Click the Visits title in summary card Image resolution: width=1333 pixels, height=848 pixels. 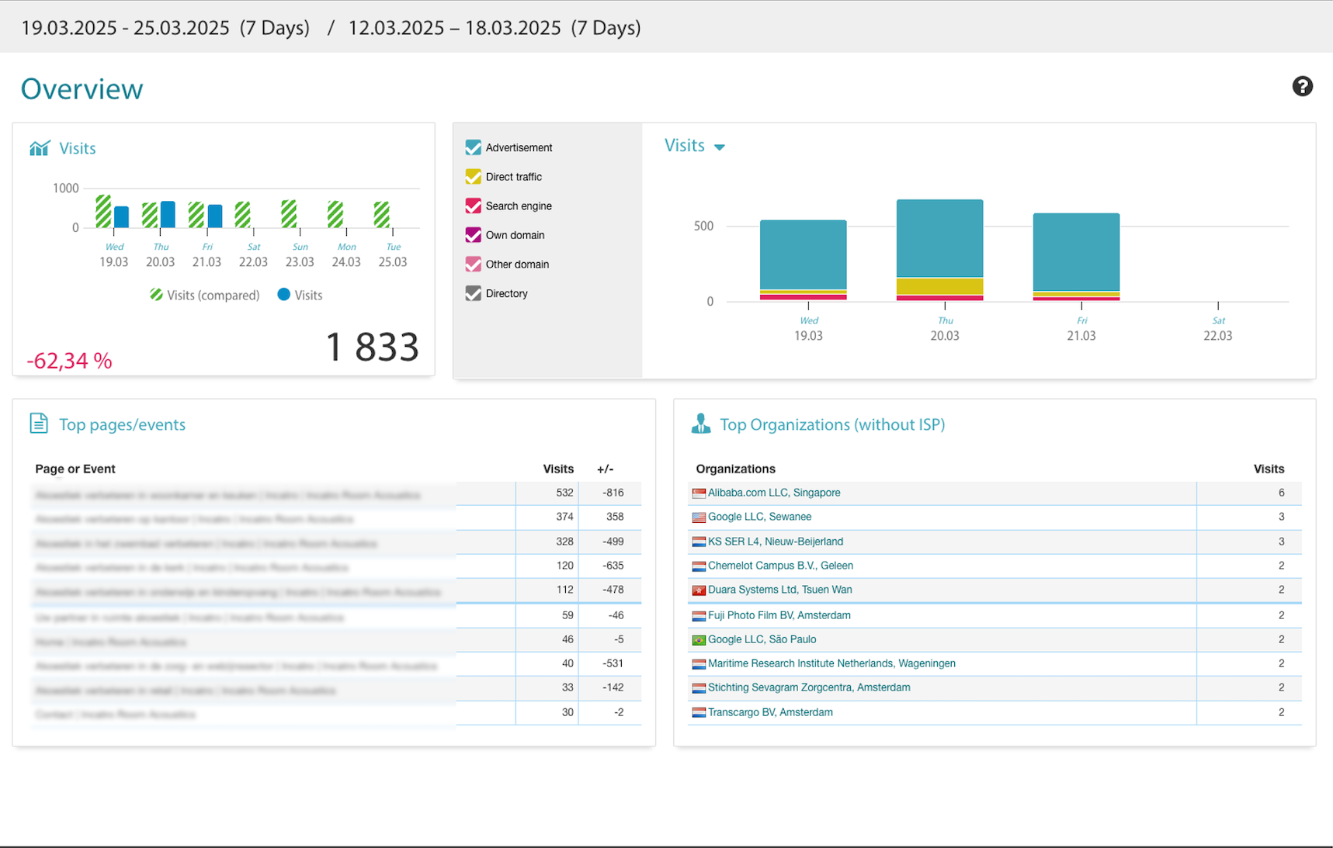[x=78, y=148]
